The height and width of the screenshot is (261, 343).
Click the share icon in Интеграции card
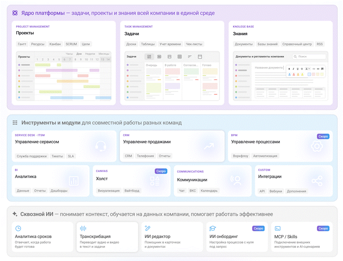(317, 181)
